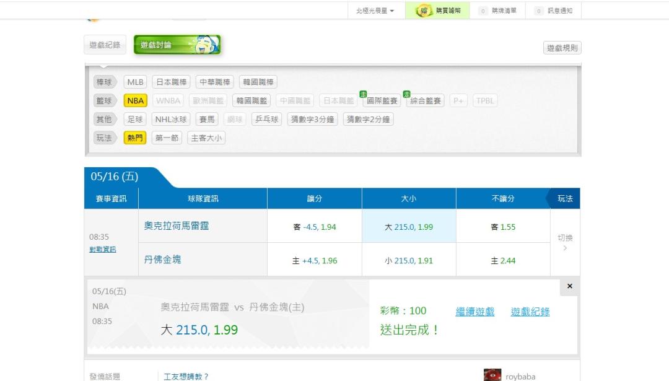Pick the 小 215.0, 1.91 under

click(409, 260)
